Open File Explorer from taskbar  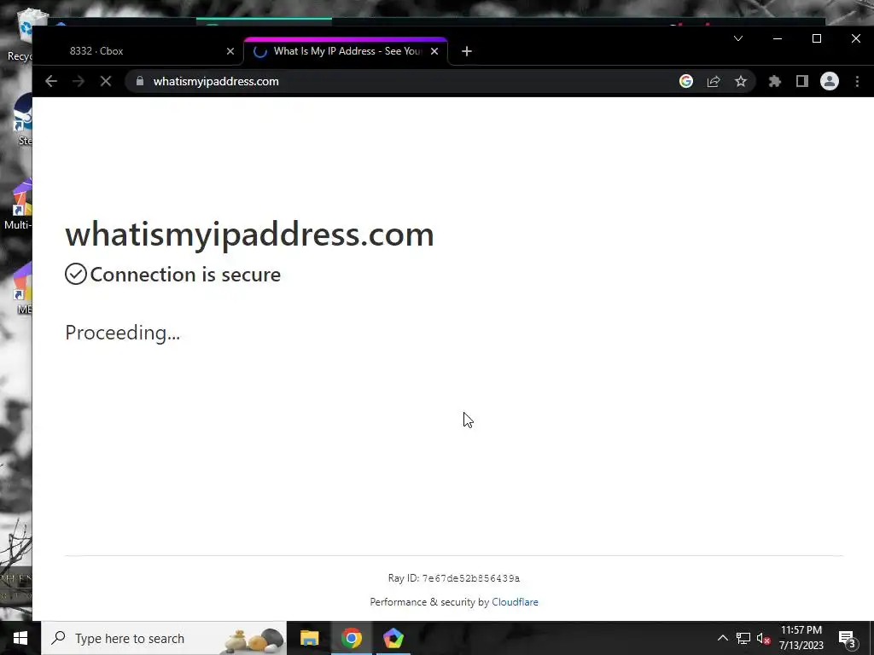coord(309,638)
